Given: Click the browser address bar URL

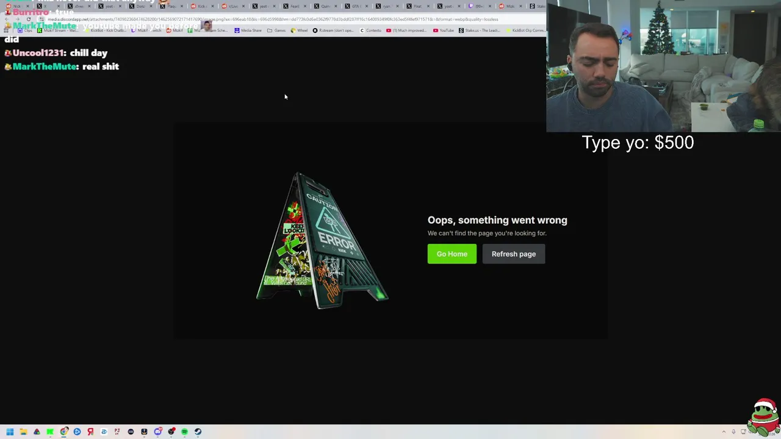Looking at the screenshot, I should (x=273, y=19).
